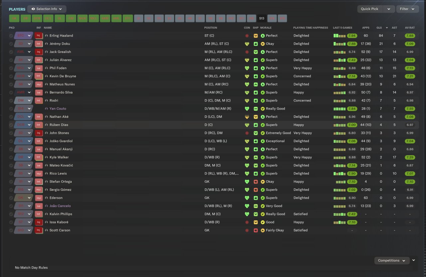The width and height of the screenshot is (426, 277).
Task: Click Kyle Walker's sharpness icon
Action: 256,157
